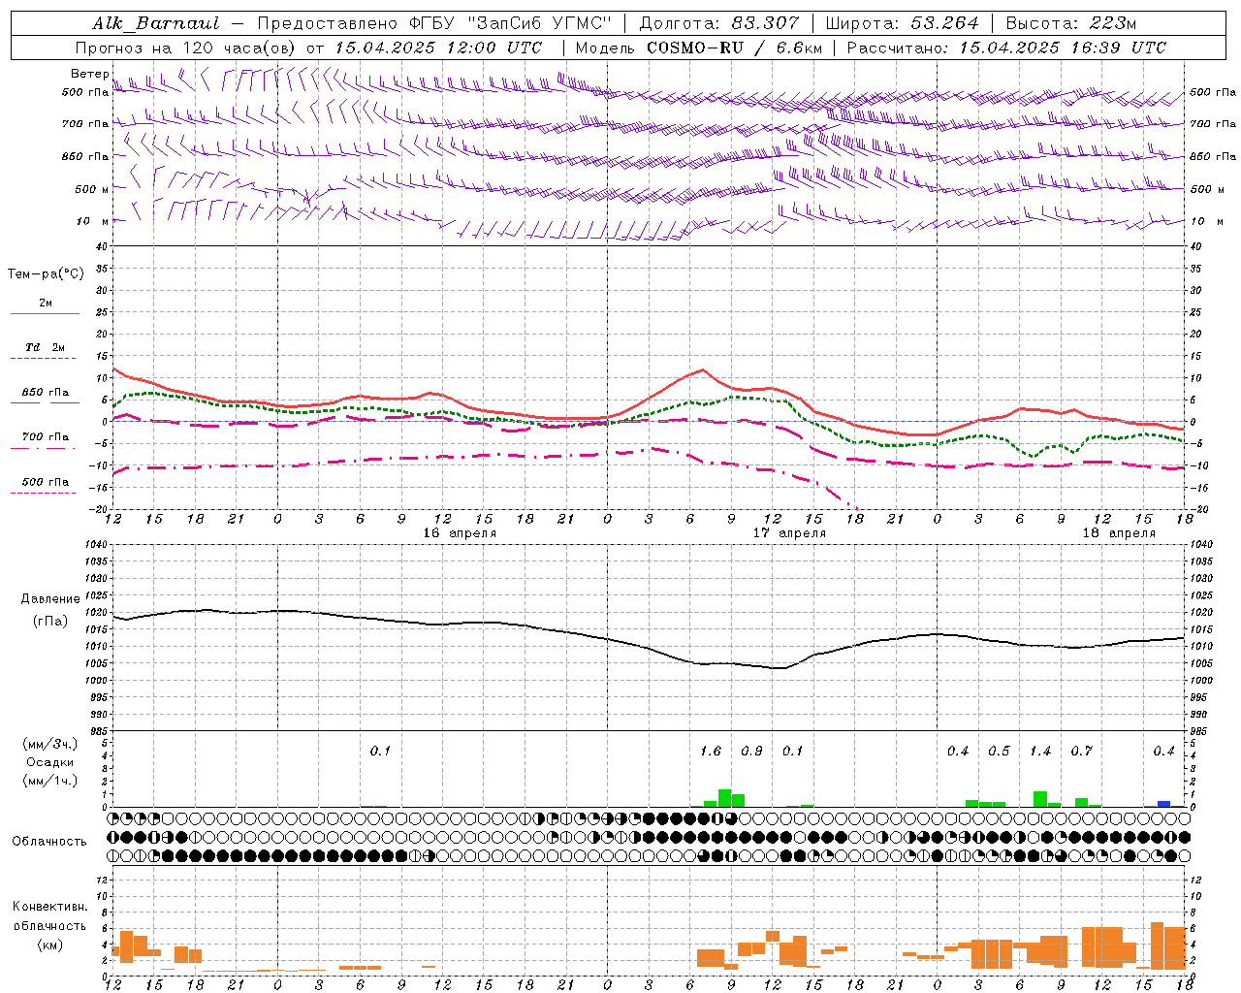Click the Осадки precipitation label
The width and height of the screenshot is (1241, 993).
[x=49, y=762]
